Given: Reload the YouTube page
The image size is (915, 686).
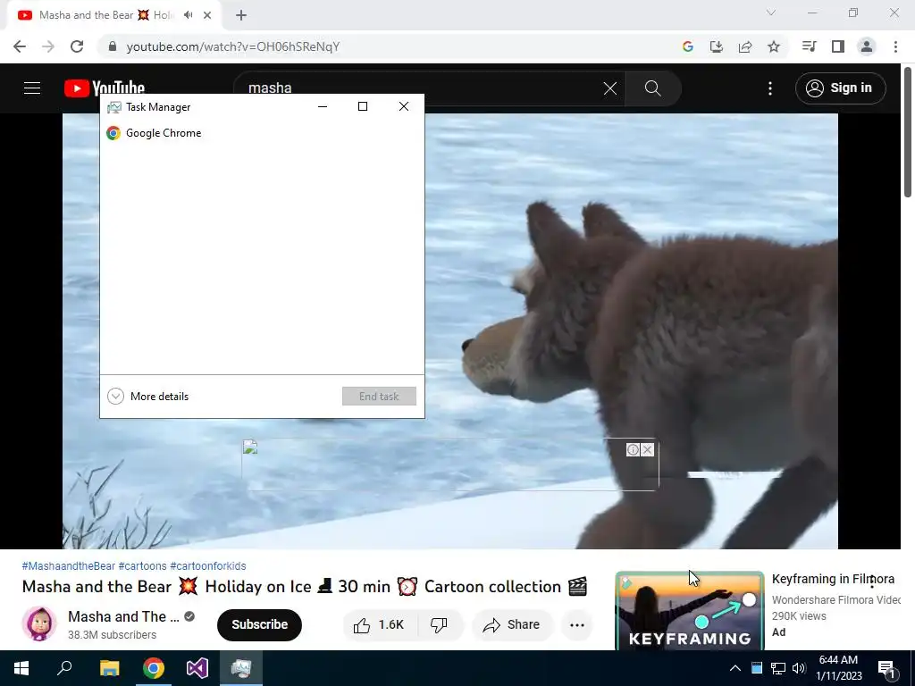Looking at the screenshot, I should pyautogui.click(x=77, y=46).
